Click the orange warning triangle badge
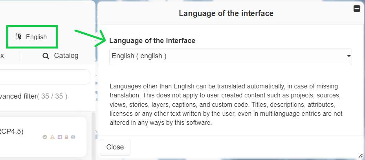Viewport: 365px width, 160px height. coord(52,137)
